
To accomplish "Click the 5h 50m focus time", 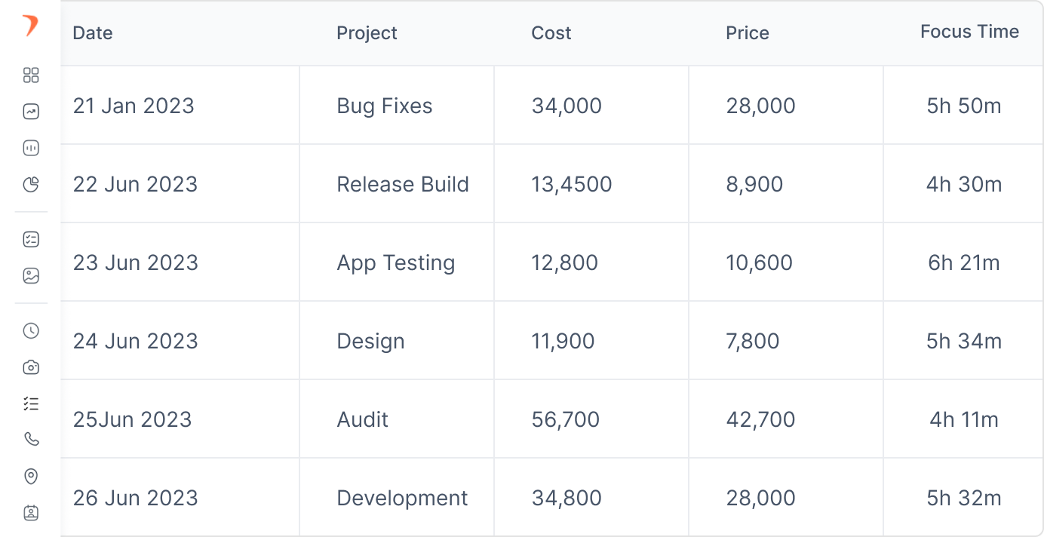I will coord(964,106).
